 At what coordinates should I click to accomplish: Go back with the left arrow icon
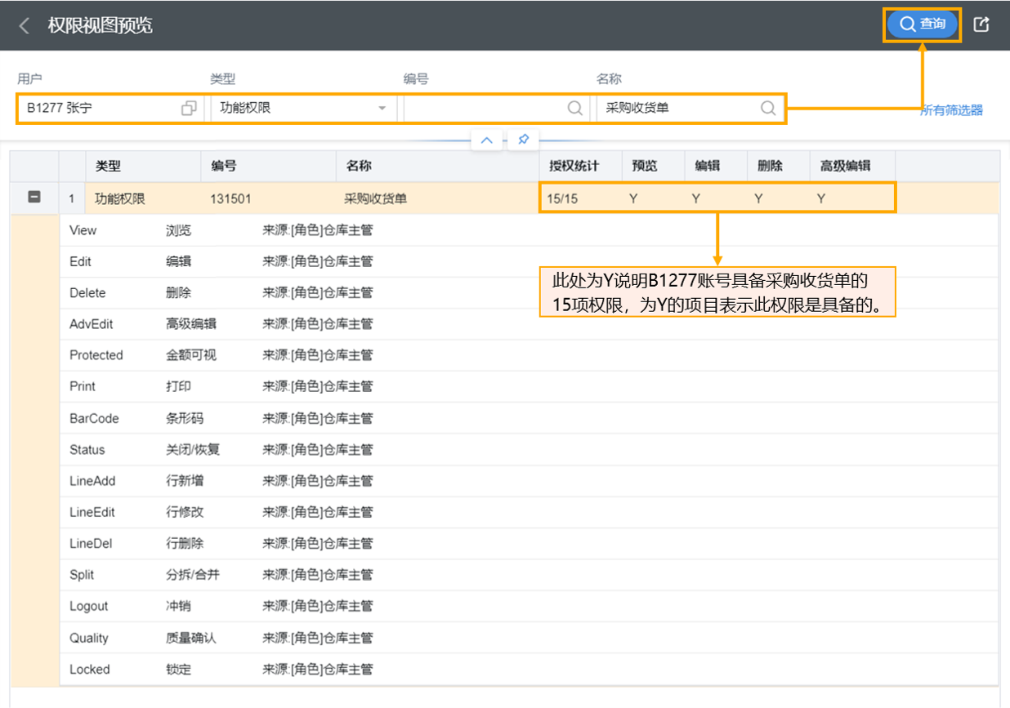pos(24,26)
